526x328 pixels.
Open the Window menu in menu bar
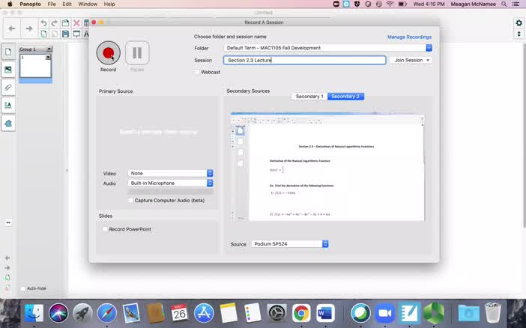tap(88, 4)
